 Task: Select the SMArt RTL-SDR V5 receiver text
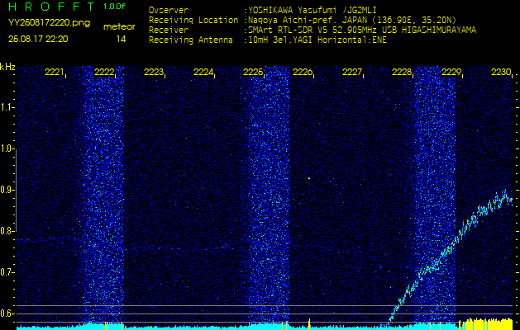click(x=360, y=31)
